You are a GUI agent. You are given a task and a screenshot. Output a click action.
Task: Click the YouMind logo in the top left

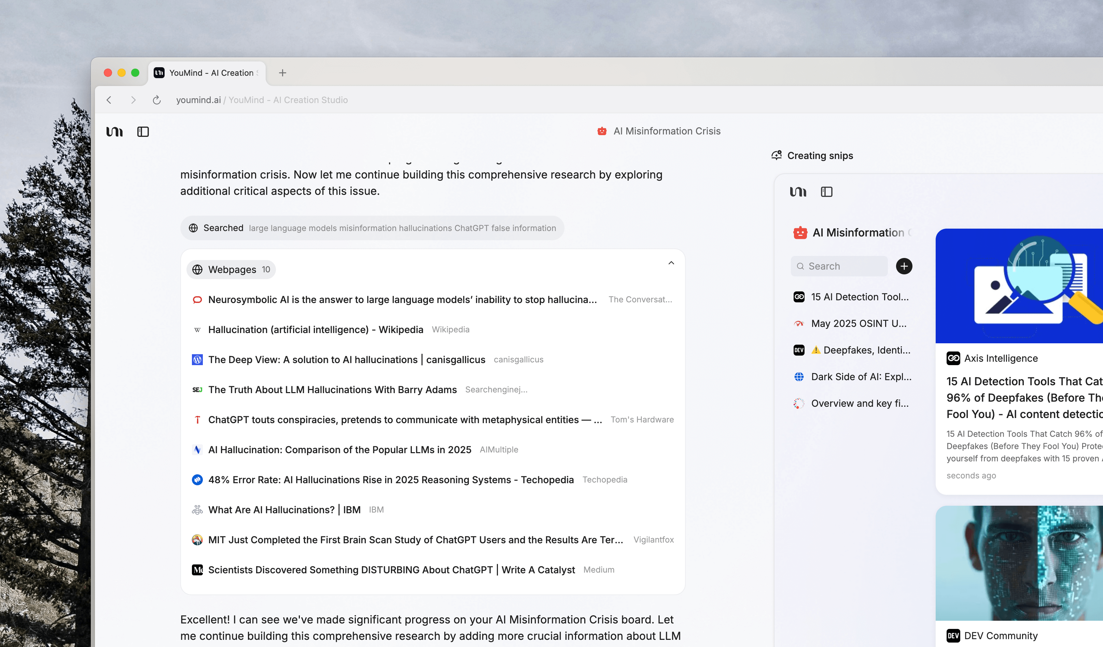click(114, 132)
